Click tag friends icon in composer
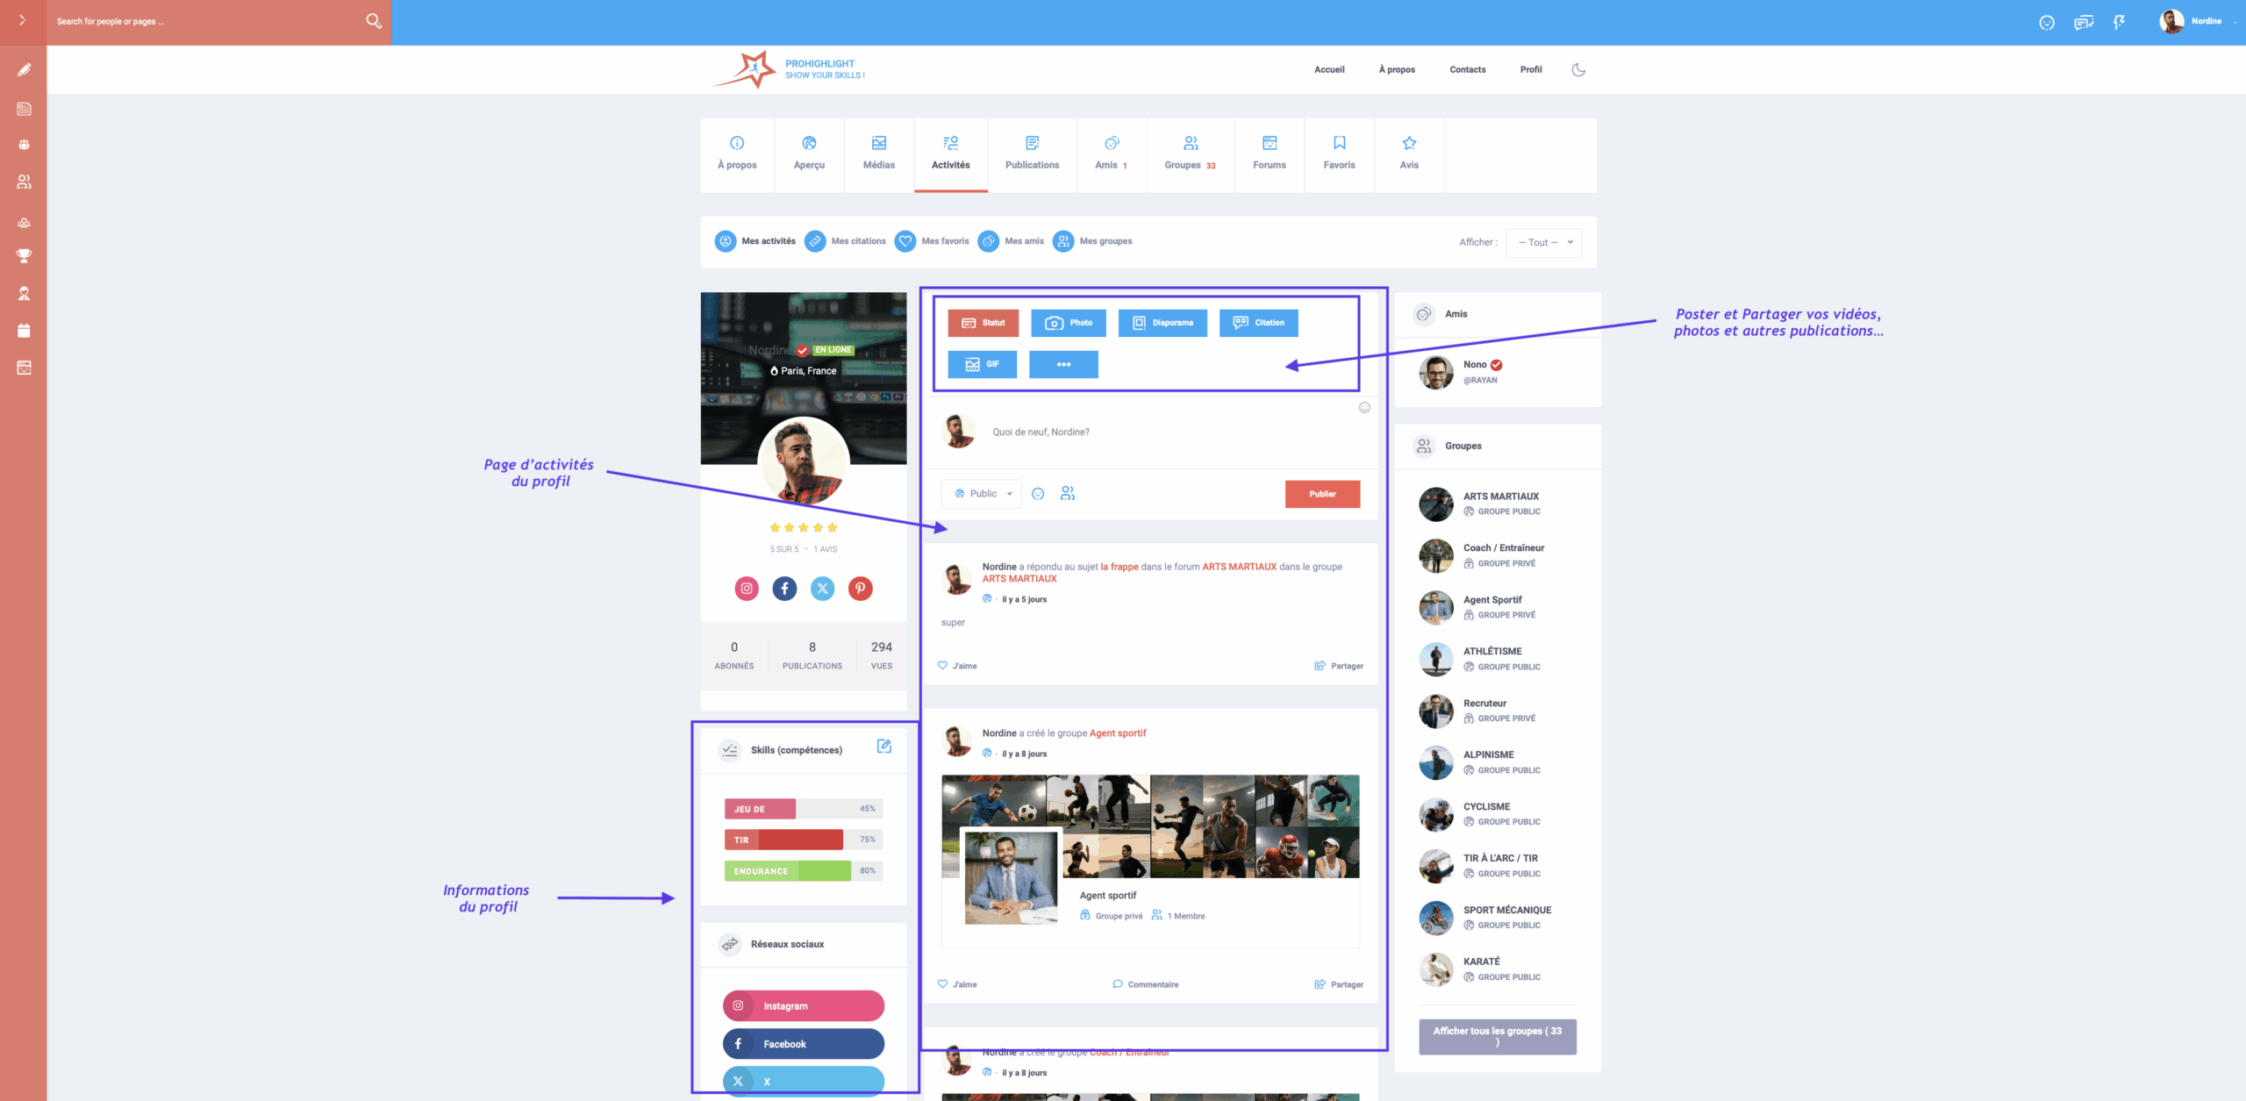 [1067, 494]
